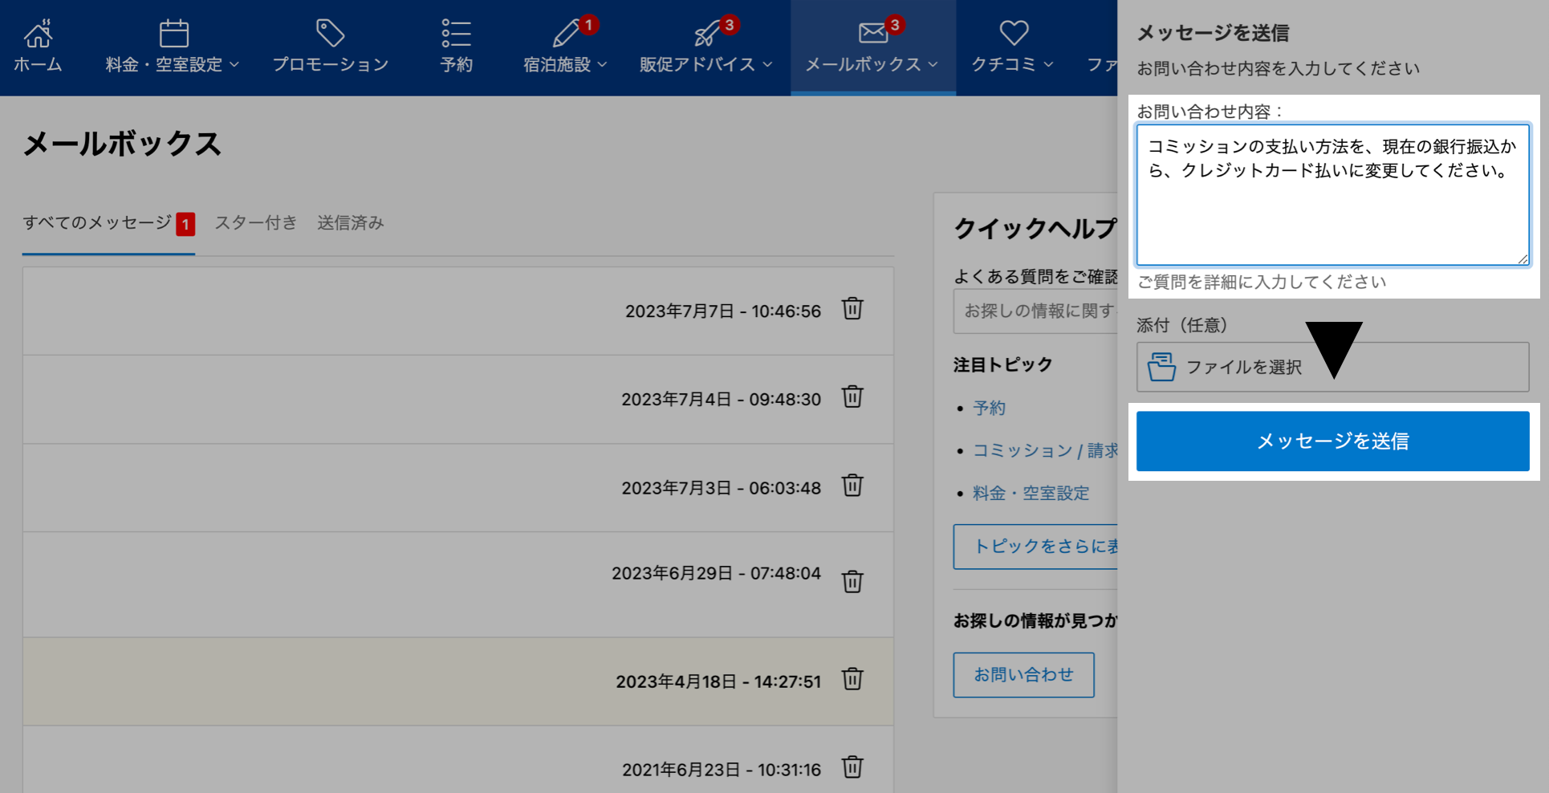
Task: Open the 料金・空室設定 topic link
Action: point(1031,494)
